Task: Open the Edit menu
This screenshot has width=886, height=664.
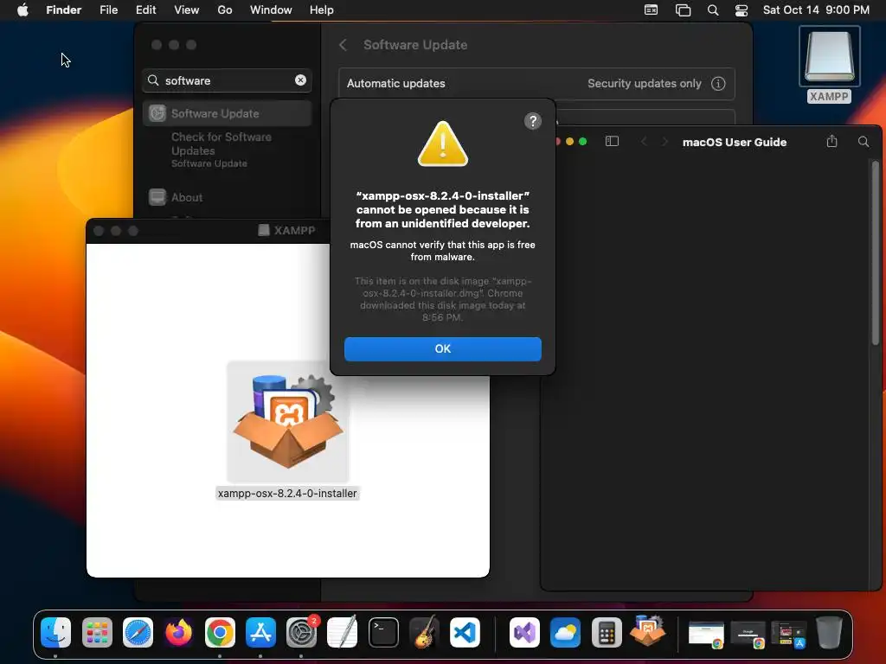Action: [x=145, y=10]
